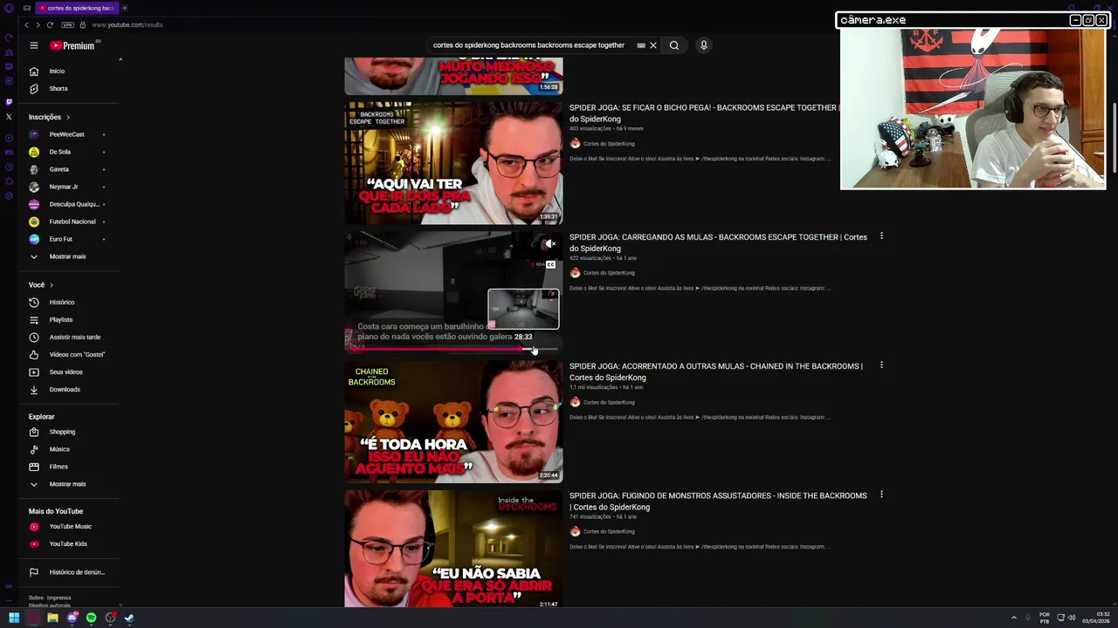Open 'CARREGANDO AS MULAS' video title

[718, 242]
